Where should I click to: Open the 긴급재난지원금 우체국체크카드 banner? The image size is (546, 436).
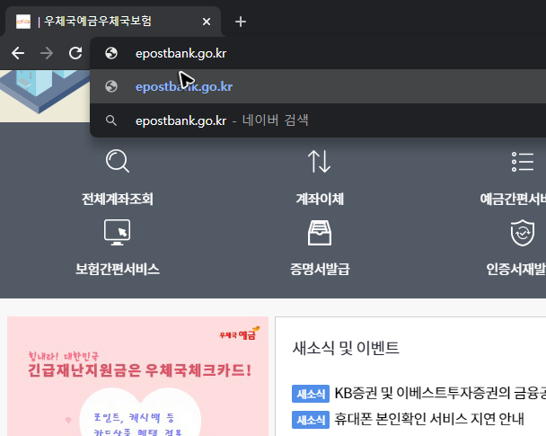pos(138,377)
